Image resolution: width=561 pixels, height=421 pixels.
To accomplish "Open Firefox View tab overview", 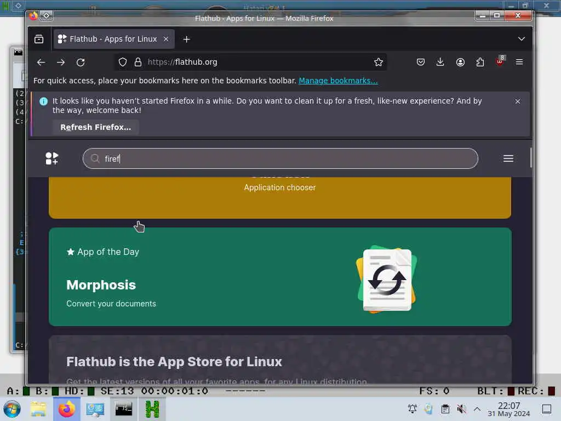I will (x=39, y=39).
